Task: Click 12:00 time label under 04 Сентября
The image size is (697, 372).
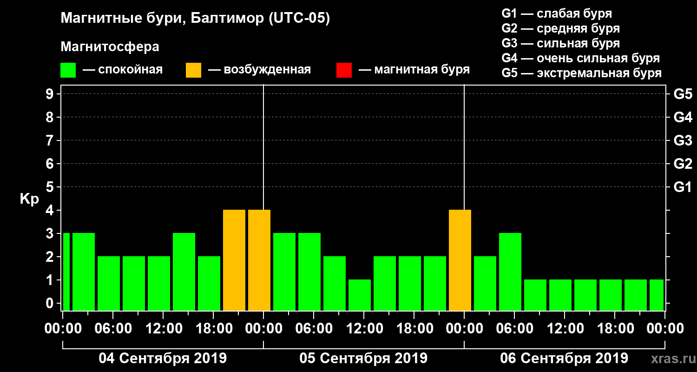Action: click(x=164, y=329)
